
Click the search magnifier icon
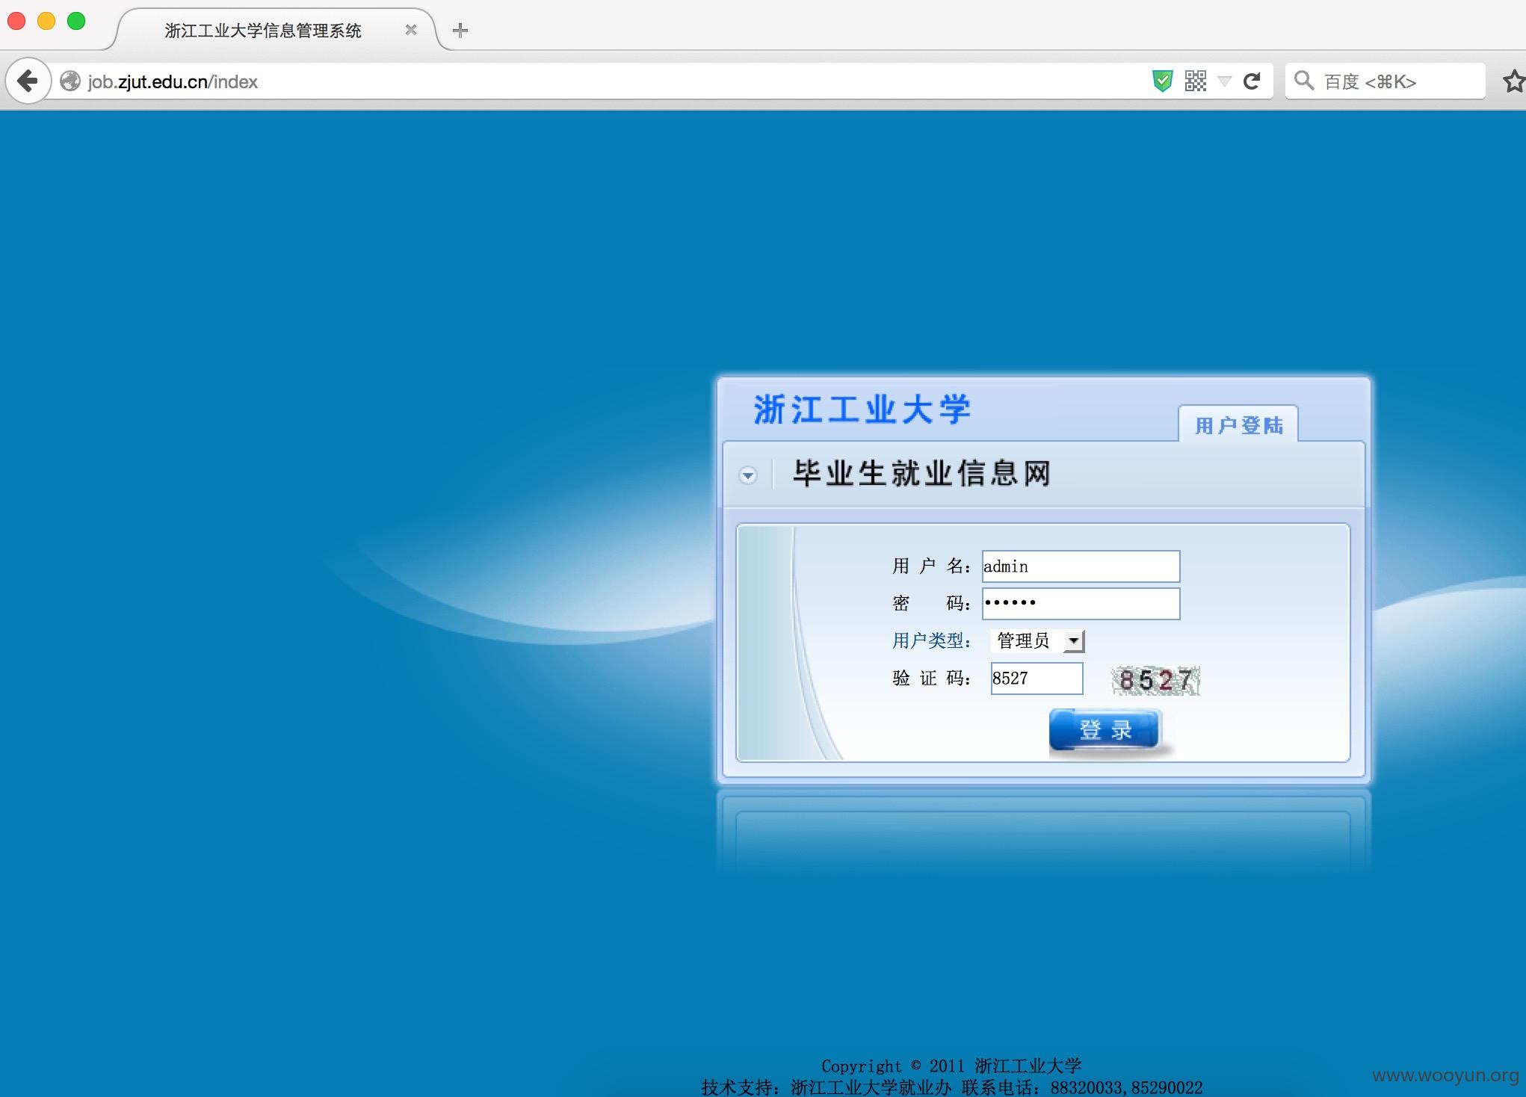pyautogui.click(x=1304, y=81)
